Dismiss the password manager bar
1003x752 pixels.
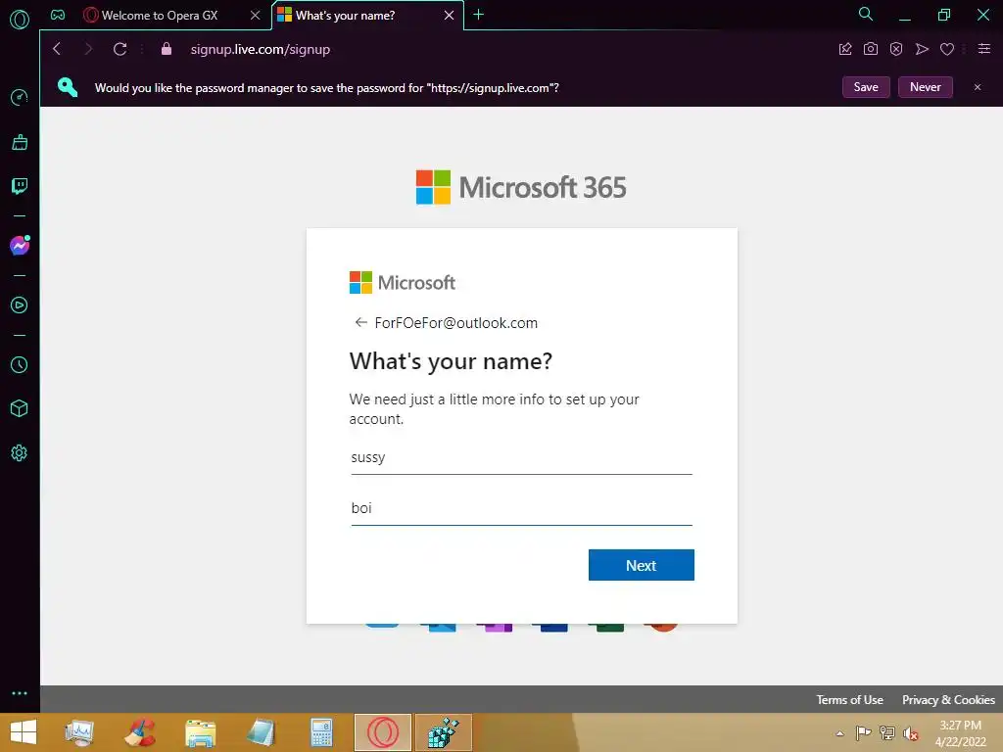point(978,87)
